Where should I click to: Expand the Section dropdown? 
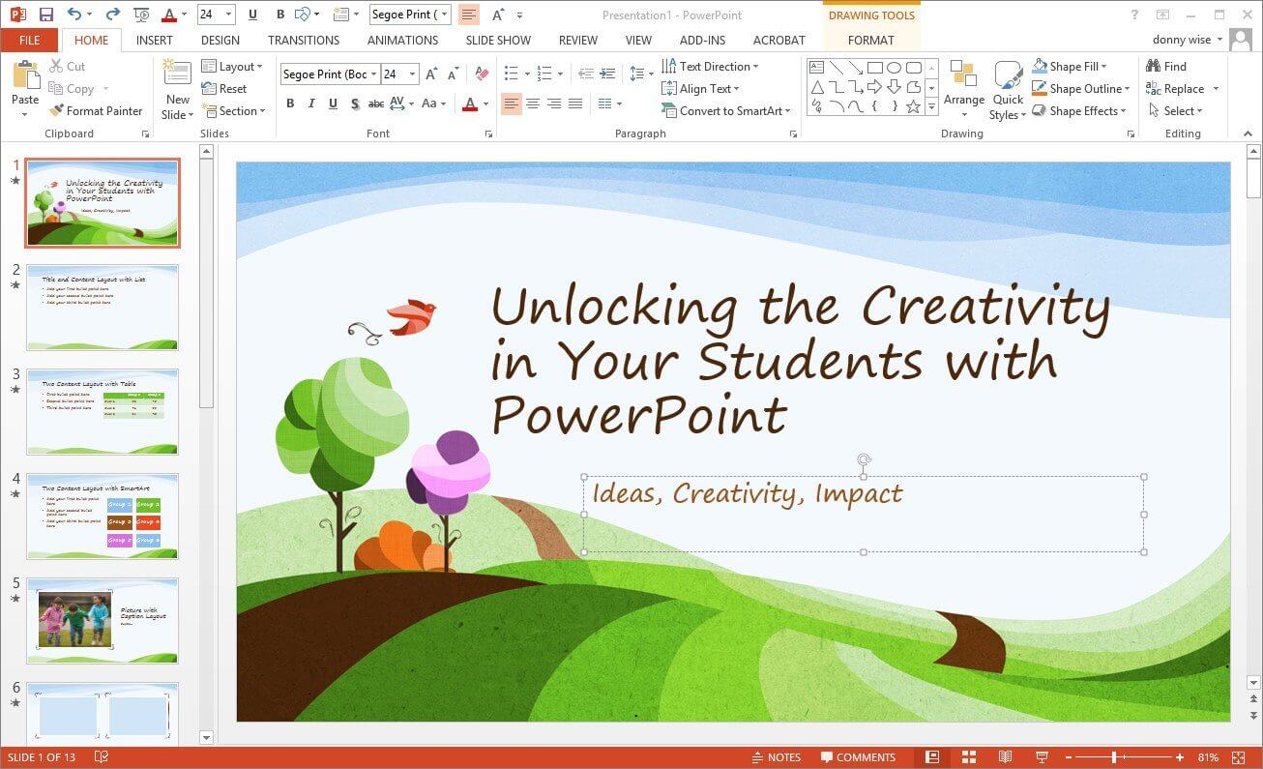pos(235,111)
